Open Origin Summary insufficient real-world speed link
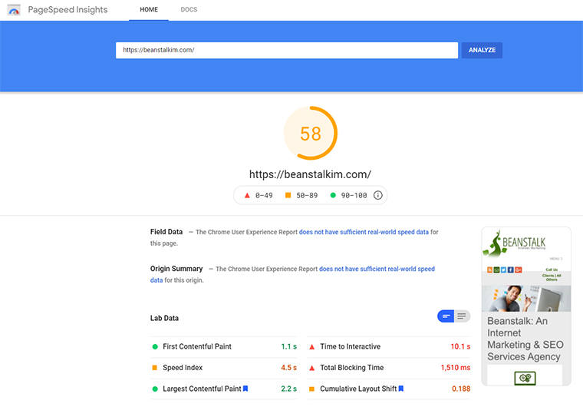Screen dimensions: 583x407 click(377, 269)
